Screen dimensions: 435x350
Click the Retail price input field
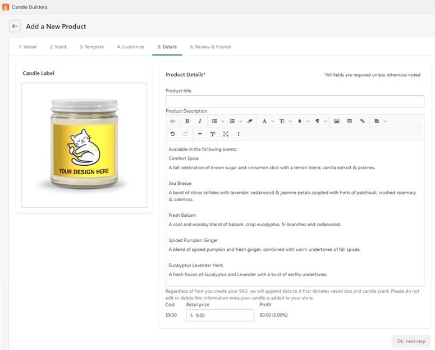[x=221, y=315]
